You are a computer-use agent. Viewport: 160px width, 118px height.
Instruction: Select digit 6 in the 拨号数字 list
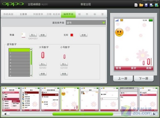point(19,69)
